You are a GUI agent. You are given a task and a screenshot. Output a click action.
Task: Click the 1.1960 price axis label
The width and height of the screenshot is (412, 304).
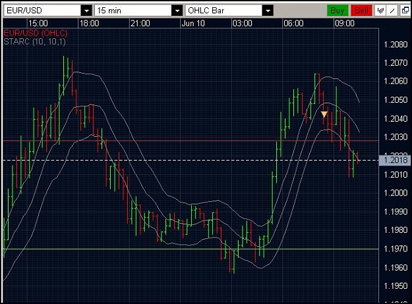(396, 268)
